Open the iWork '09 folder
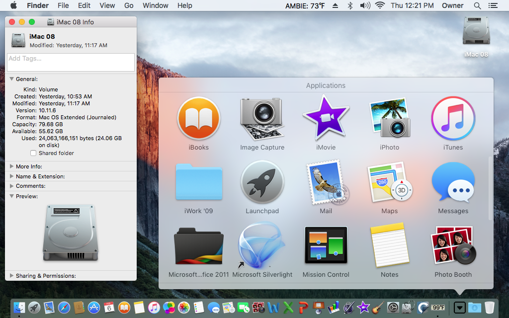Image resolution: width=509 pixels, height=318 pixels. coord(199,182)
